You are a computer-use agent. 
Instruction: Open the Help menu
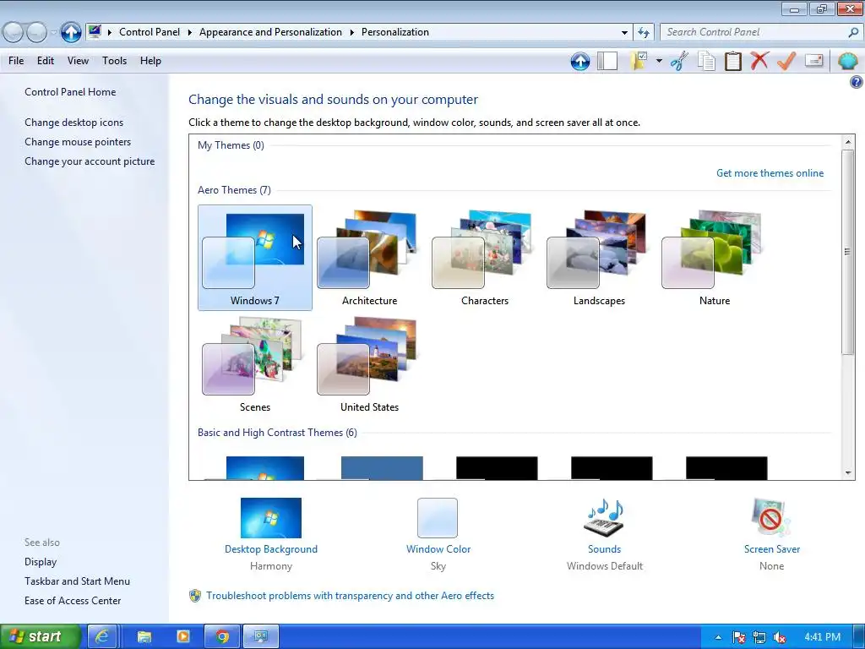click(150, 61)
